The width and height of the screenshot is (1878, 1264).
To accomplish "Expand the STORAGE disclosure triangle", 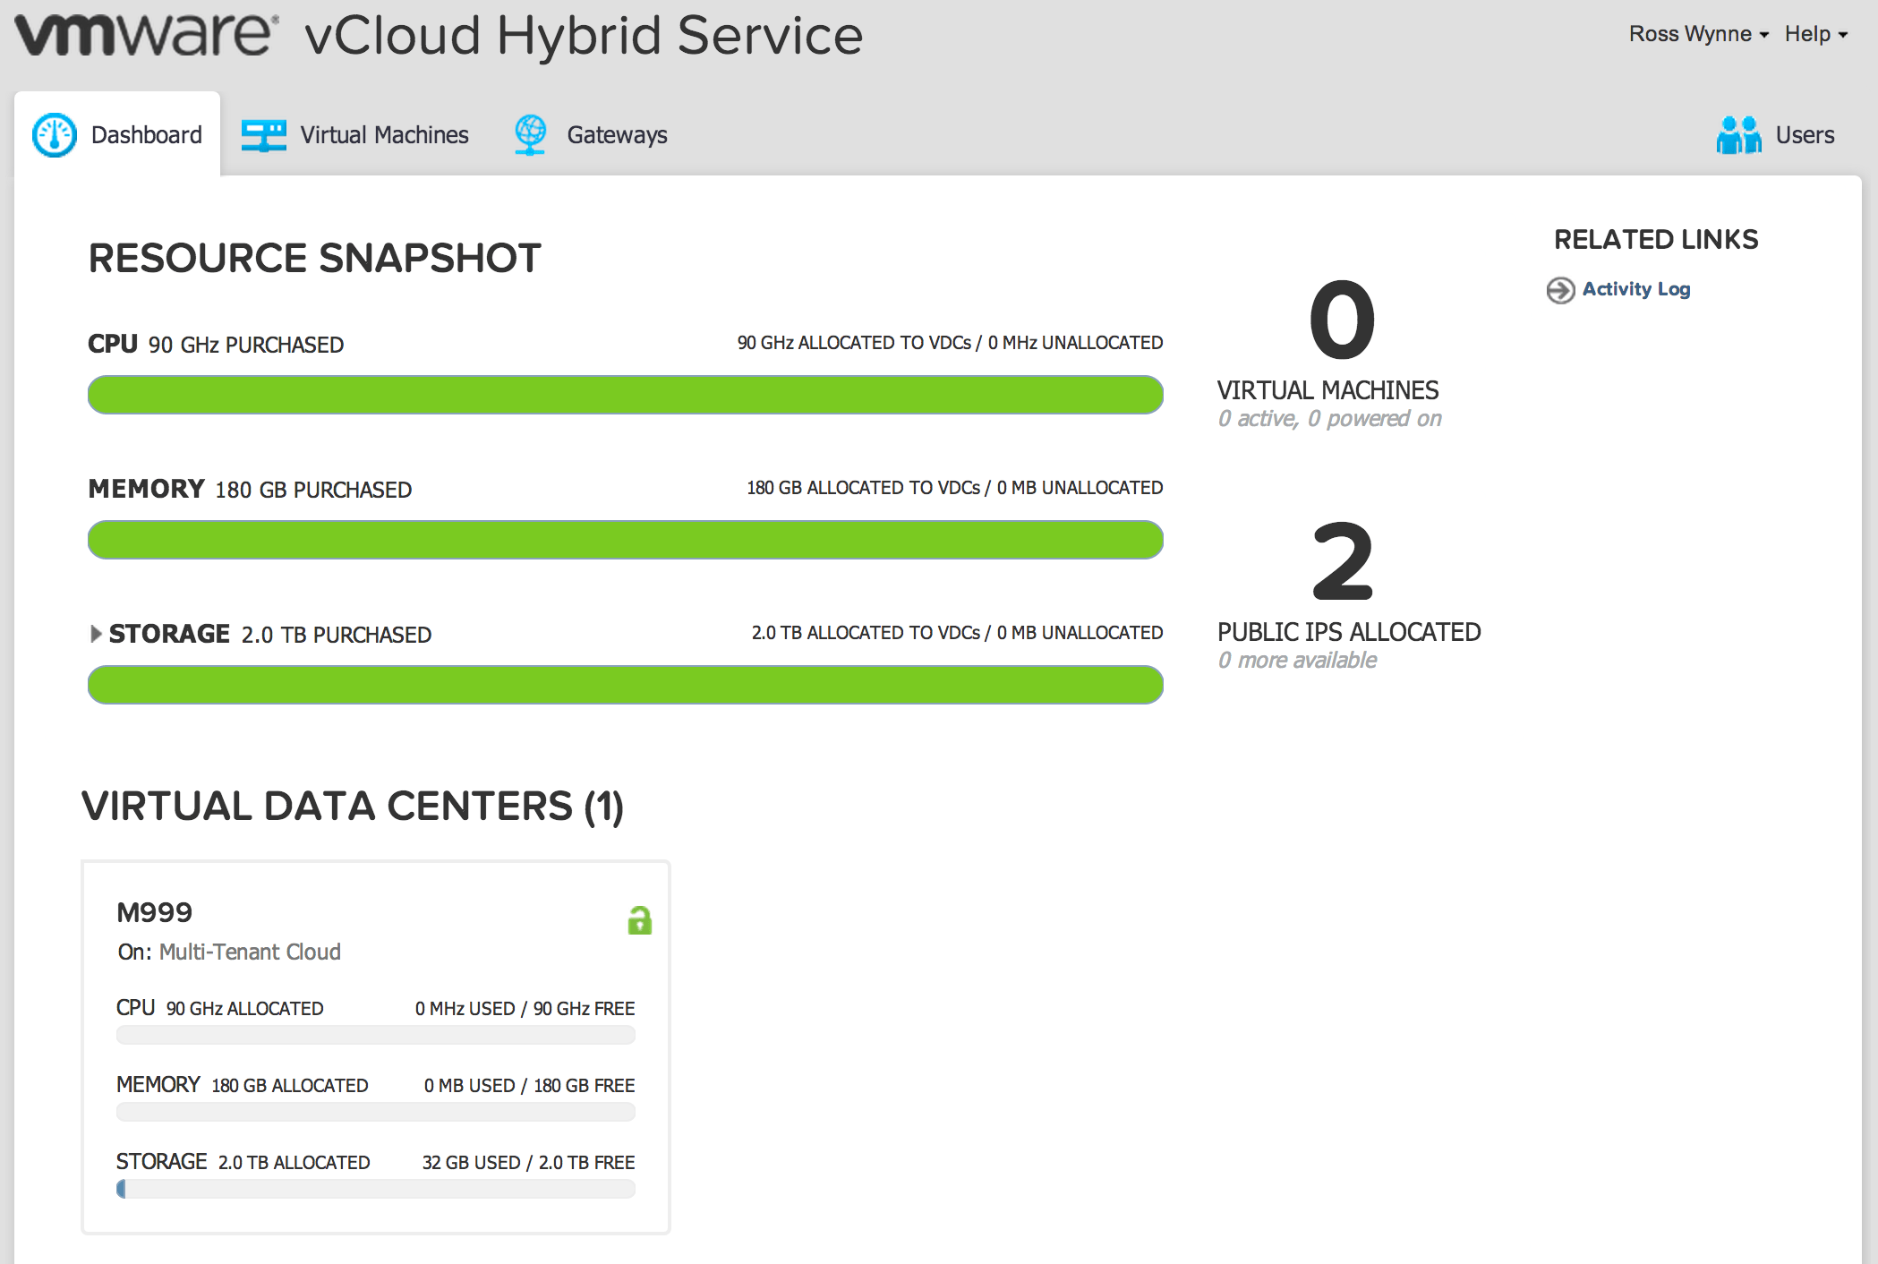I will pos(96,634).
